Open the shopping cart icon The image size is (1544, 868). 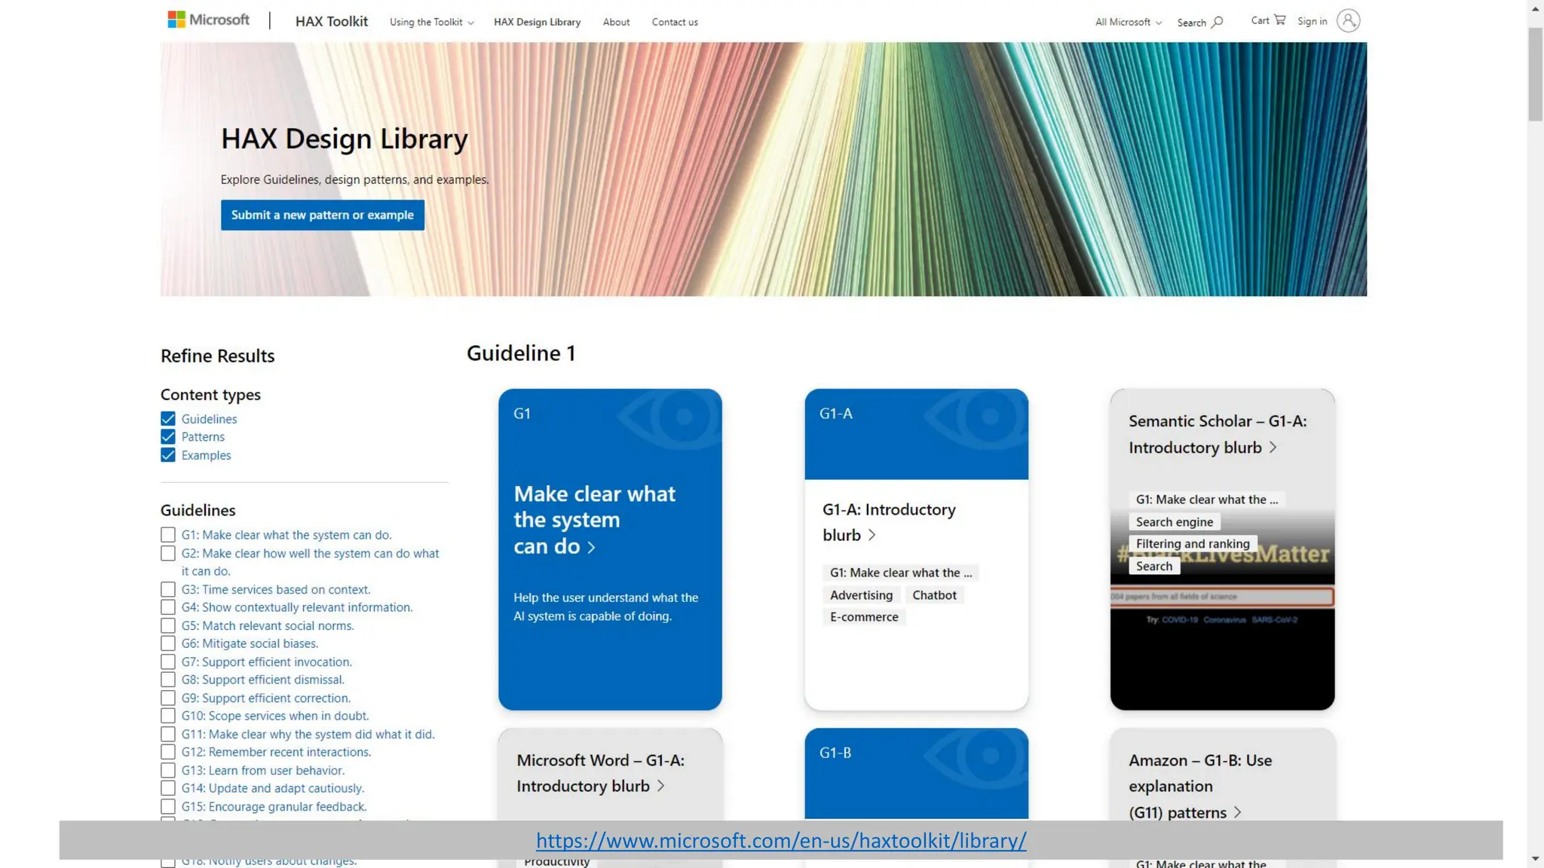(x=1279, y=20)
